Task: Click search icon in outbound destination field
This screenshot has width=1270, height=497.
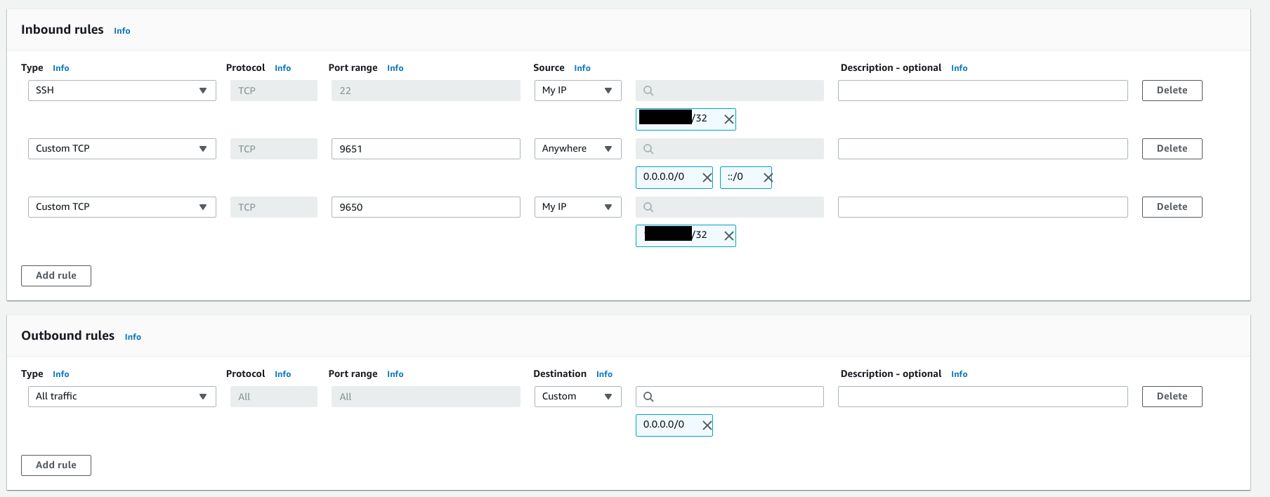Action: click(648, 397)
